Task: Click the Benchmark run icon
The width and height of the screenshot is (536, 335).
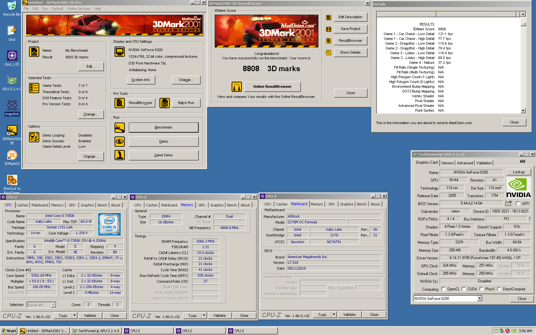Action: point(120,128)
